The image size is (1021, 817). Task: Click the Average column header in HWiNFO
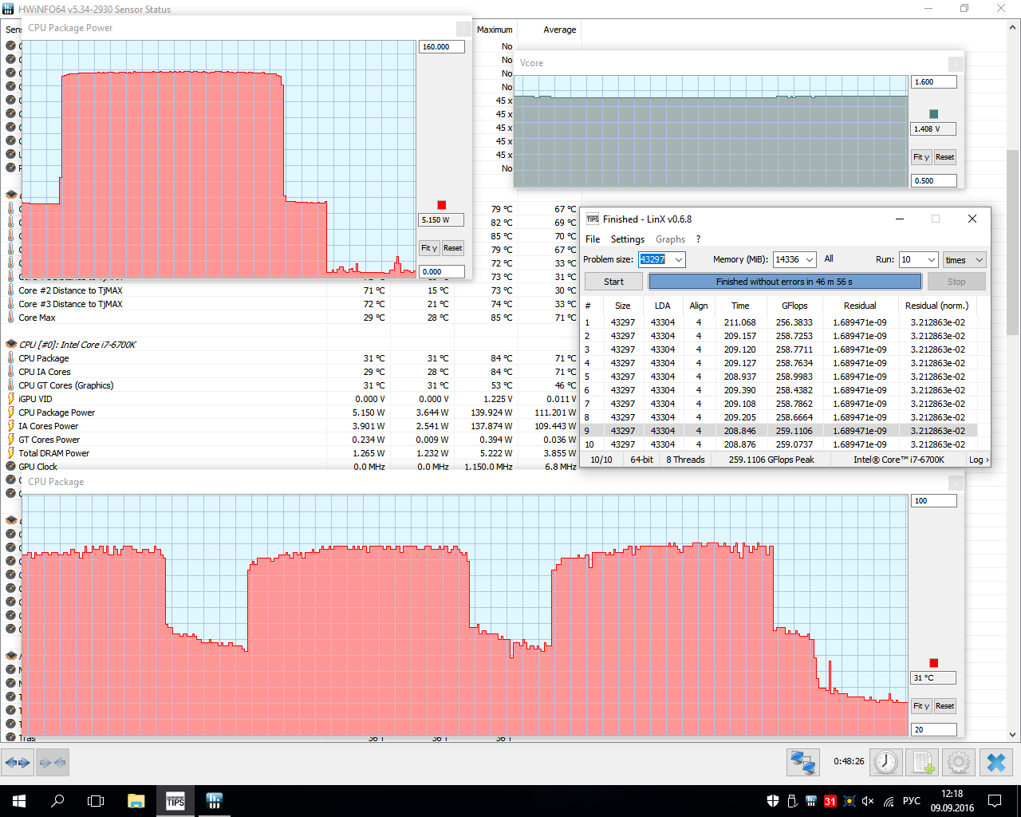tap(559, 30)
